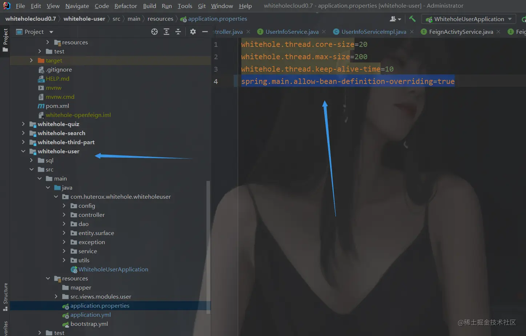The image size is (526, 336).
Task: Collapse the whitehole-user module
Action: click(23, 151)
